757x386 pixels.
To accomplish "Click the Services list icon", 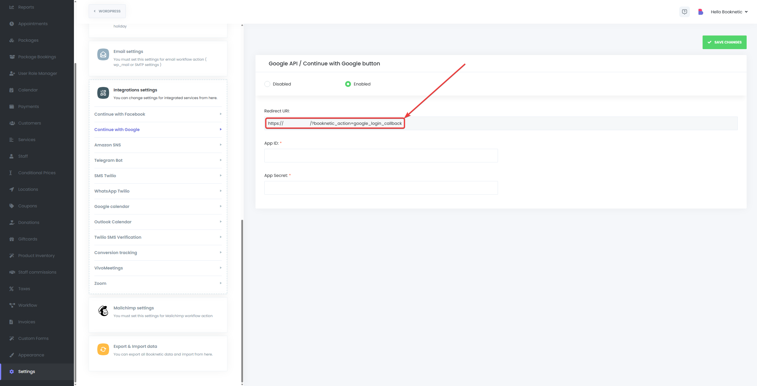I will 12,140.
